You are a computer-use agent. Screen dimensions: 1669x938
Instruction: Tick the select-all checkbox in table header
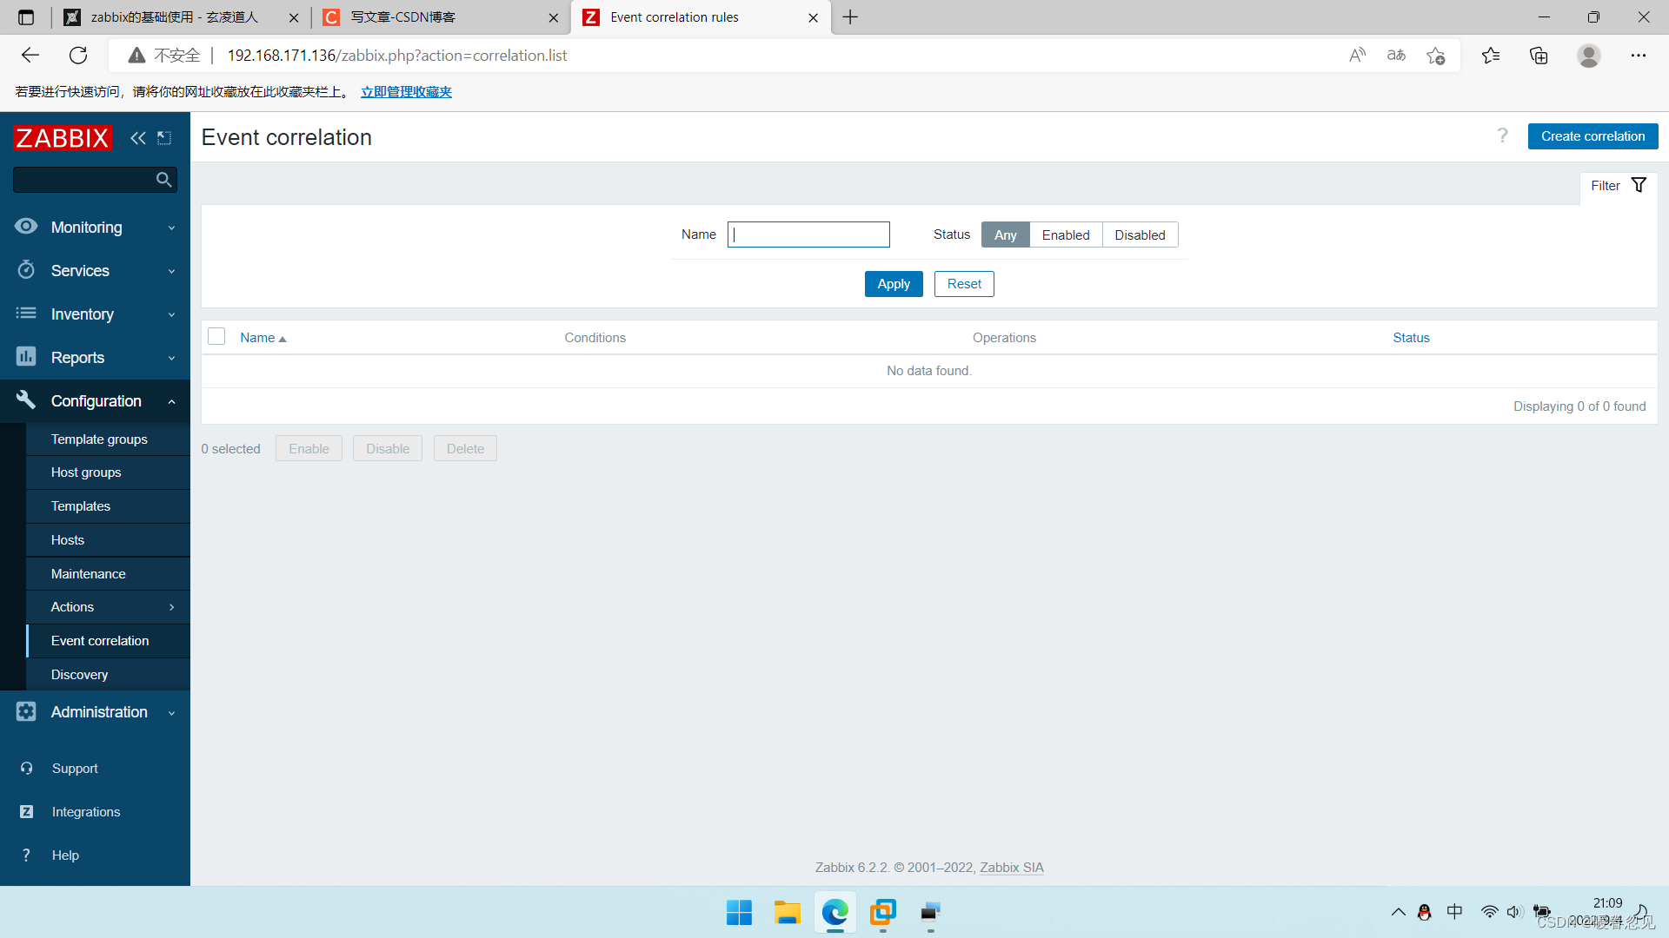pyautogui.click(x=216, y=336)
